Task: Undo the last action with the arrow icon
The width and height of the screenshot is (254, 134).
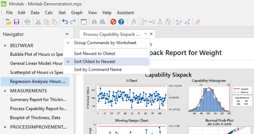Action: coord(65,22)
